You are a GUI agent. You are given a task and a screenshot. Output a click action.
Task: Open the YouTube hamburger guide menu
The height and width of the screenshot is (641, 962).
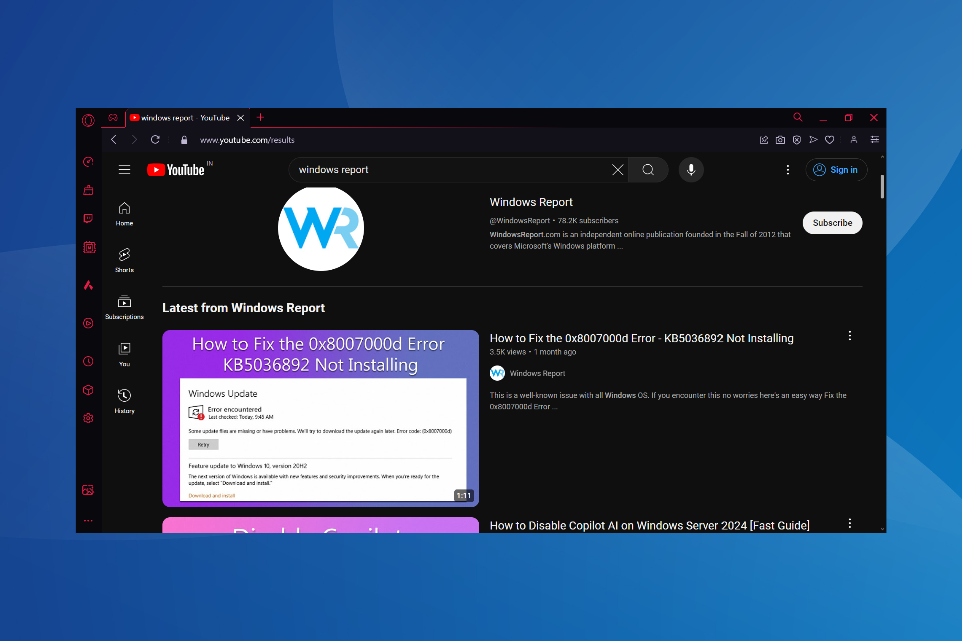pos(124,170)
